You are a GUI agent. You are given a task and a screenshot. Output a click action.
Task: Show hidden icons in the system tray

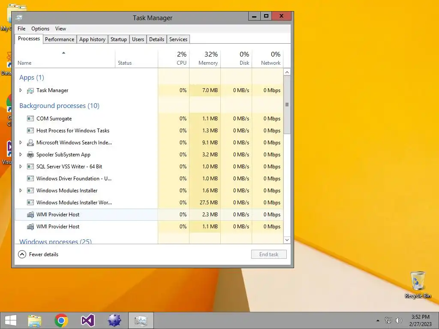coord(378,320)
